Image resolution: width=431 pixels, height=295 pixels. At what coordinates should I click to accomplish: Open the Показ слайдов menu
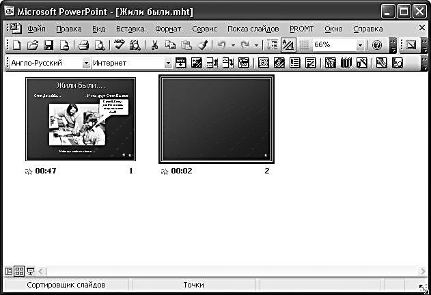click(x=253, y=29)
